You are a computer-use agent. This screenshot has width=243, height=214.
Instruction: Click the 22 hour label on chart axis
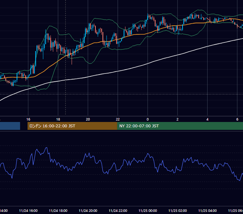(118, 119)
